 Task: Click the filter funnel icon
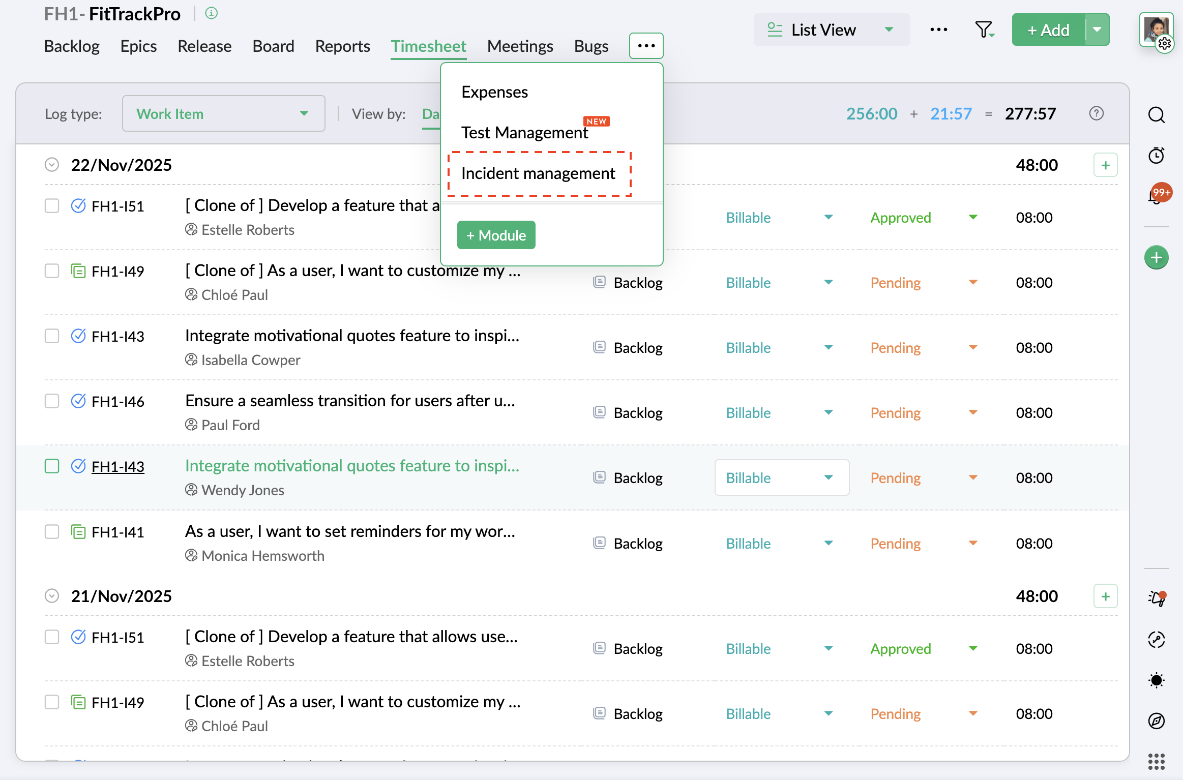coord(984,29)
